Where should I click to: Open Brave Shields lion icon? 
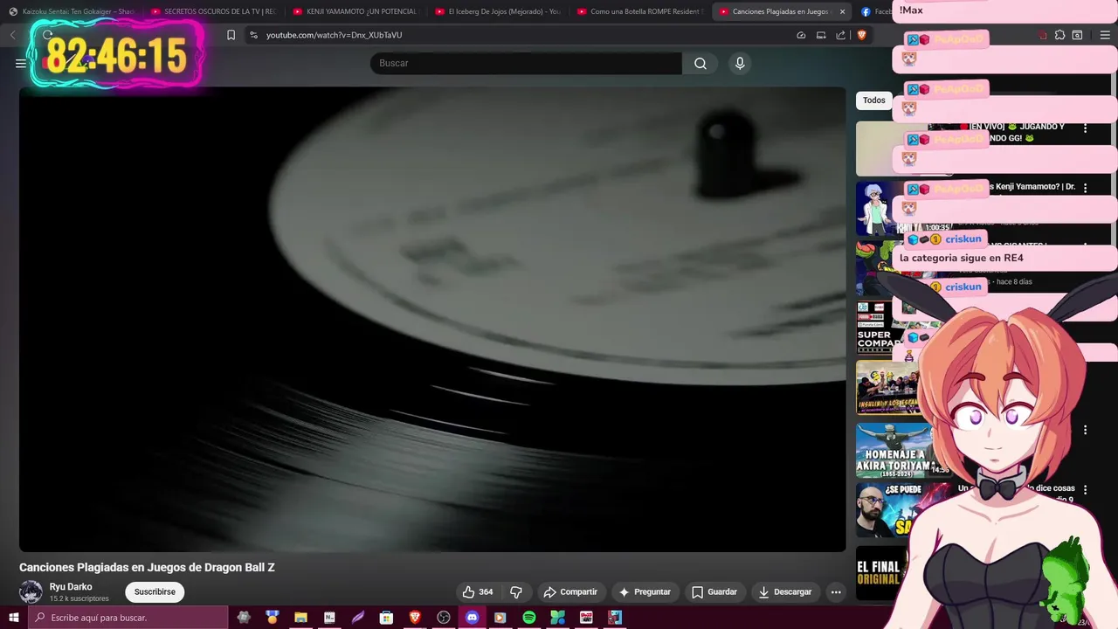pos(861,35)
